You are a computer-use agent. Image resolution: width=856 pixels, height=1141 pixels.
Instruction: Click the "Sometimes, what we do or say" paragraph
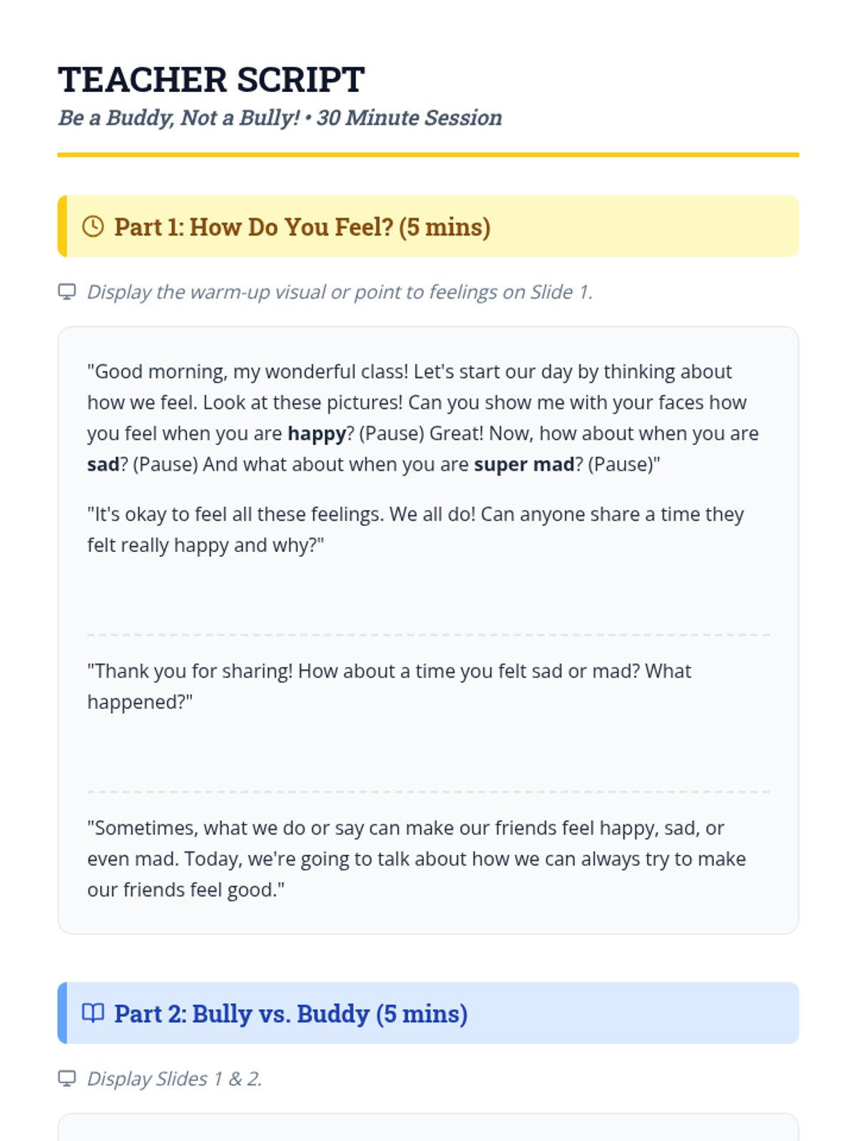pyautogui.click(x=416, y=859)
